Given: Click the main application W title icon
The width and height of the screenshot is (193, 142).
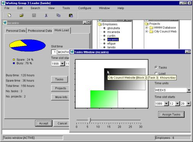Looking at the screenshot, I should point(3,3).
